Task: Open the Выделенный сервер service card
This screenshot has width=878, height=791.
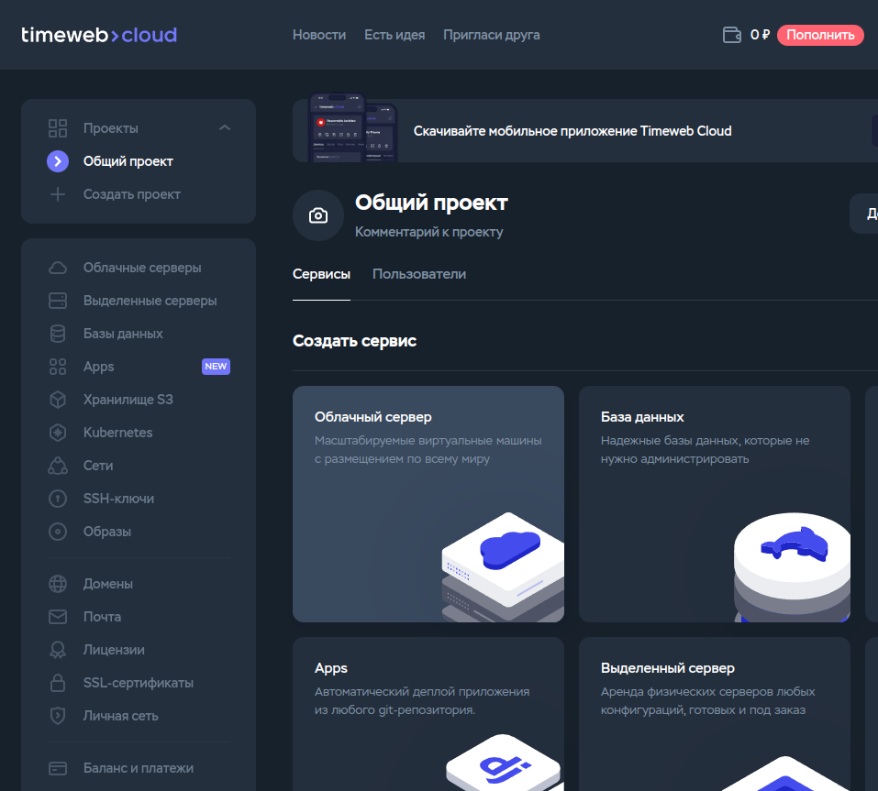Action: pyautogui.click(x=715, y=714)
